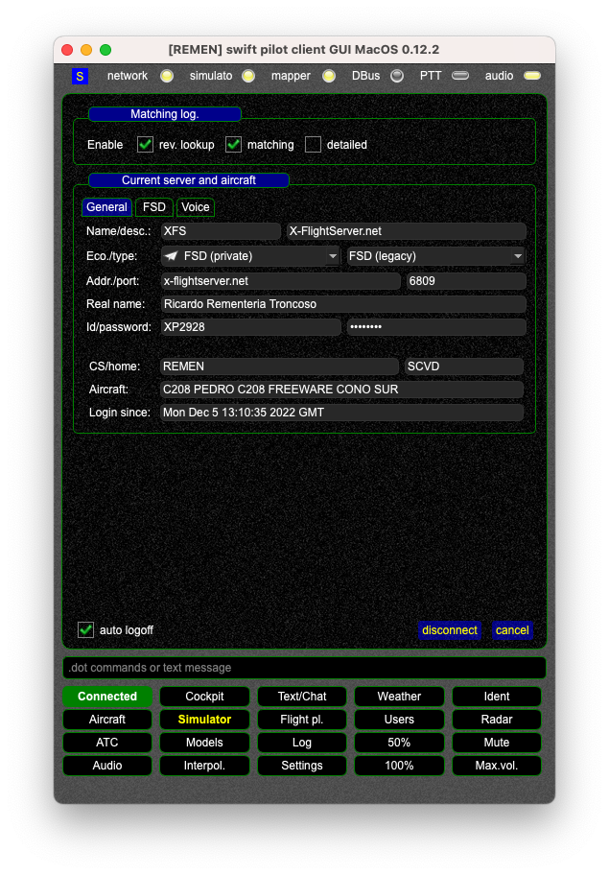Image resolution: width=609 pixels, height=875 pixels.
Task: Click the green Connected button
Action: 107,697
